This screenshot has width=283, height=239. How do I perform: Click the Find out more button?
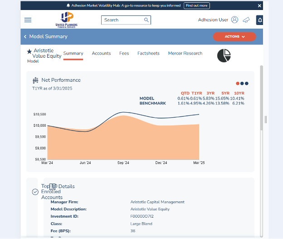[196, 5]
